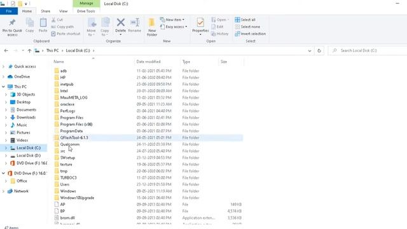Open recent locations dropdown arrow
The image size is (407, 229).
pos(23,51)
